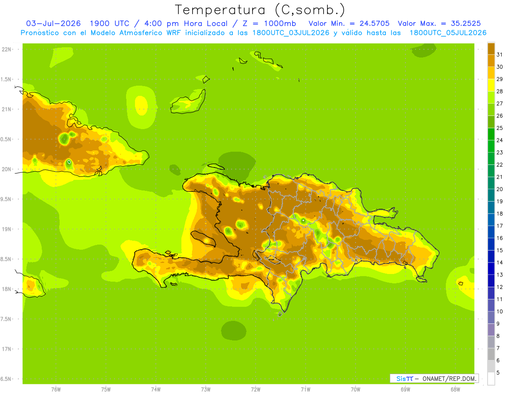Image resolution: width=511 pixels, height=395 pixels.
Task: Click the 76W longitude label
Action: [56, 389]
